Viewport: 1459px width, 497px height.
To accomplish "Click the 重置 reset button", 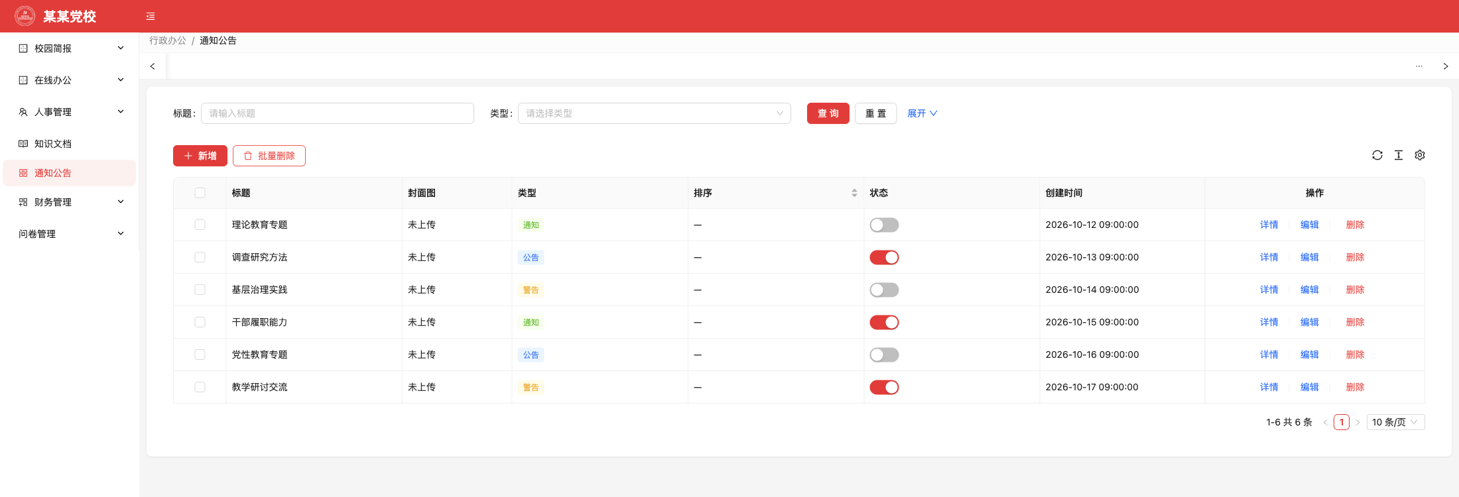I will [875, 113].
